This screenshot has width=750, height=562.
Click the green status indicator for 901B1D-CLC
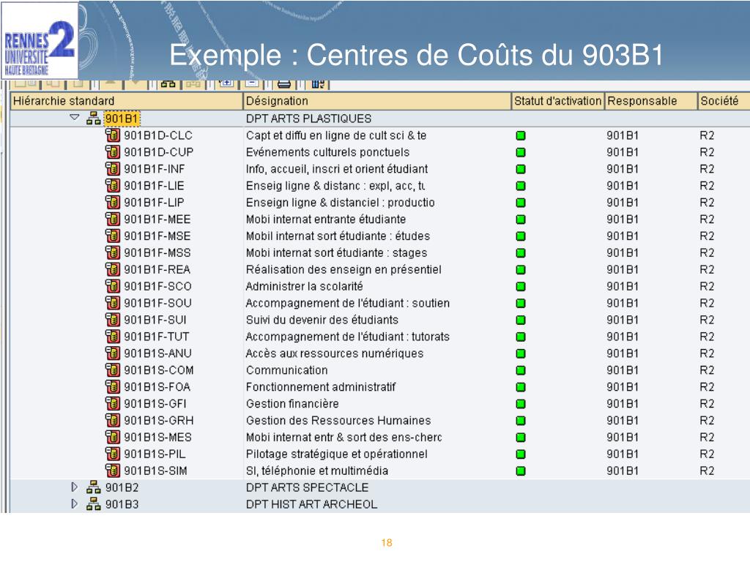521,135
